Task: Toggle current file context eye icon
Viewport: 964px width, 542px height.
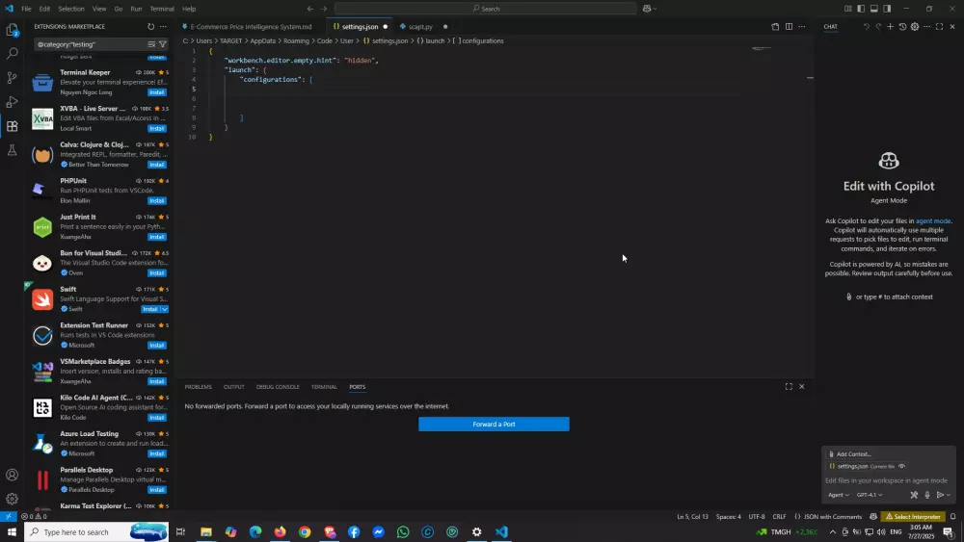Action: tap(902, 466)
